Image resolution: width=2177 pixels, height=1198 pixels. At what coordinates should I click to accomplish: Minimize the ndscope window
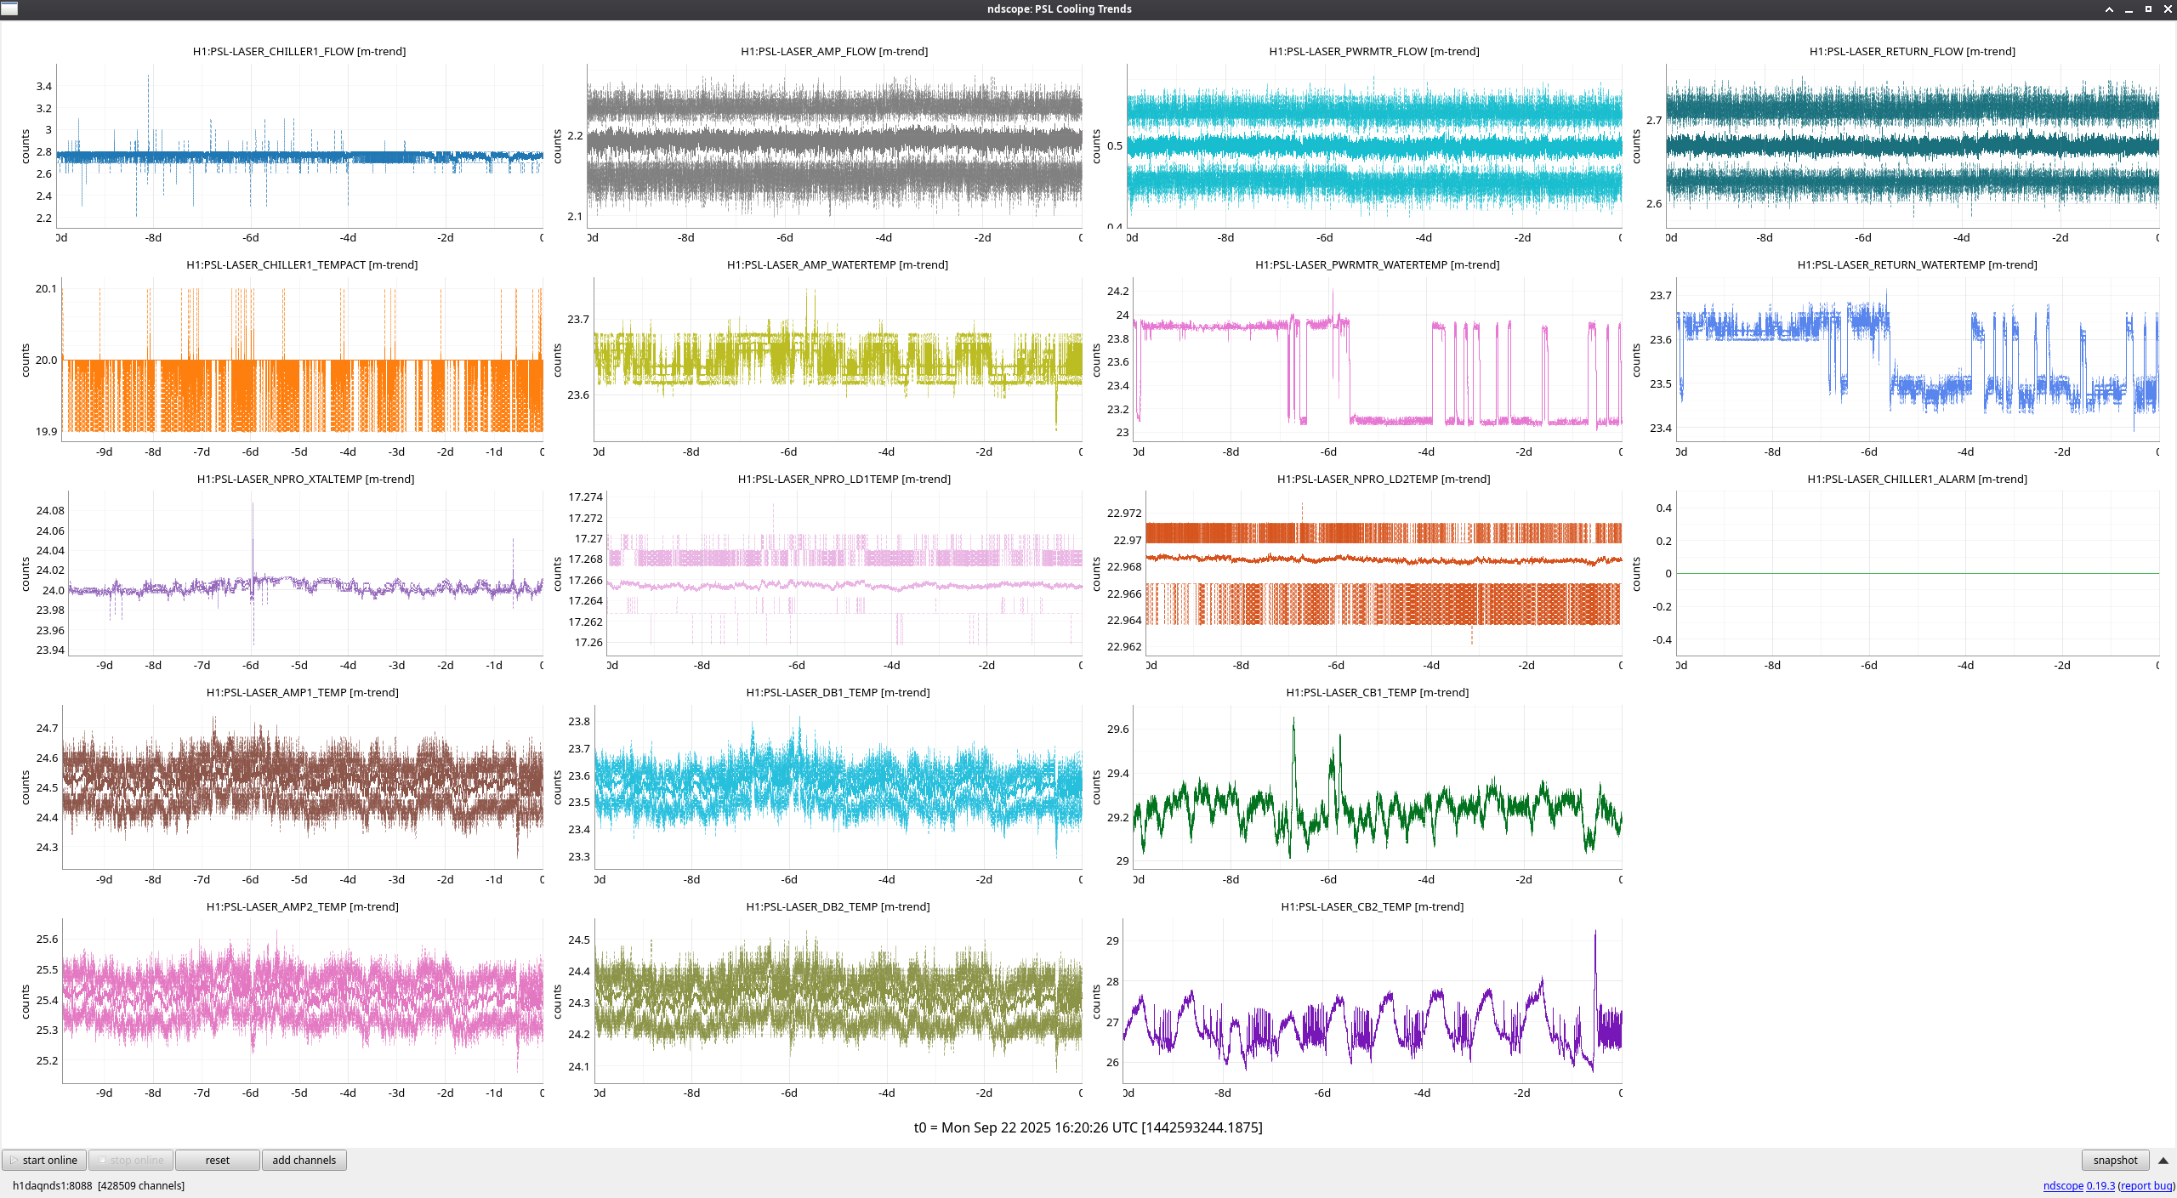click(2129, 9)
